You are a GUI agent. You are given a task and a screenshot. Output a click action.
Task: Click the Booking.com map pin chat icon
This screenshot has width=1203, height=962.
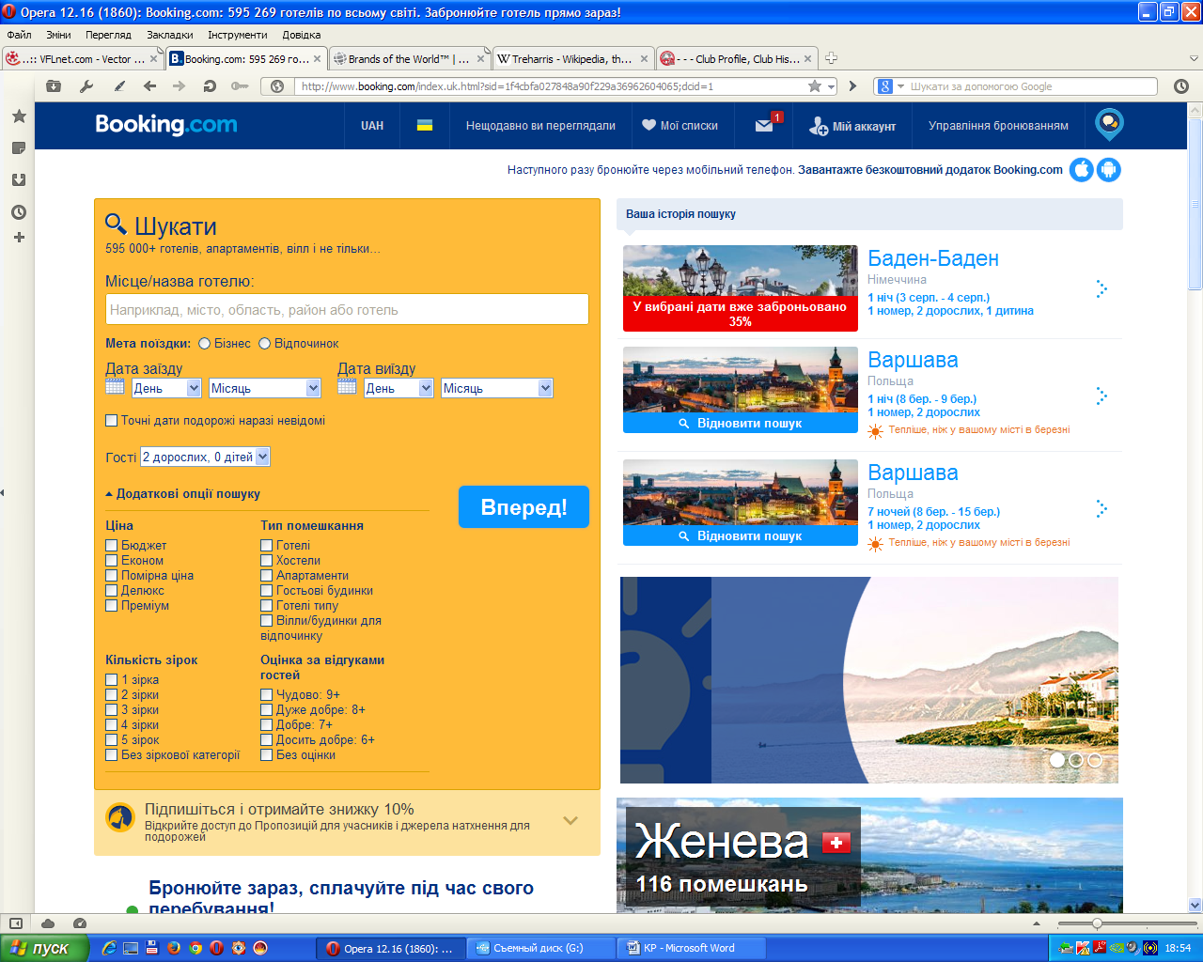coord(1110,124)
